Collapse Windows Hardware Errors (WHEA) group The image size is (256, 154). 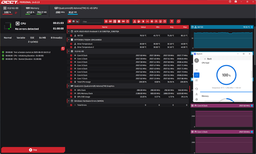[69, 101]
